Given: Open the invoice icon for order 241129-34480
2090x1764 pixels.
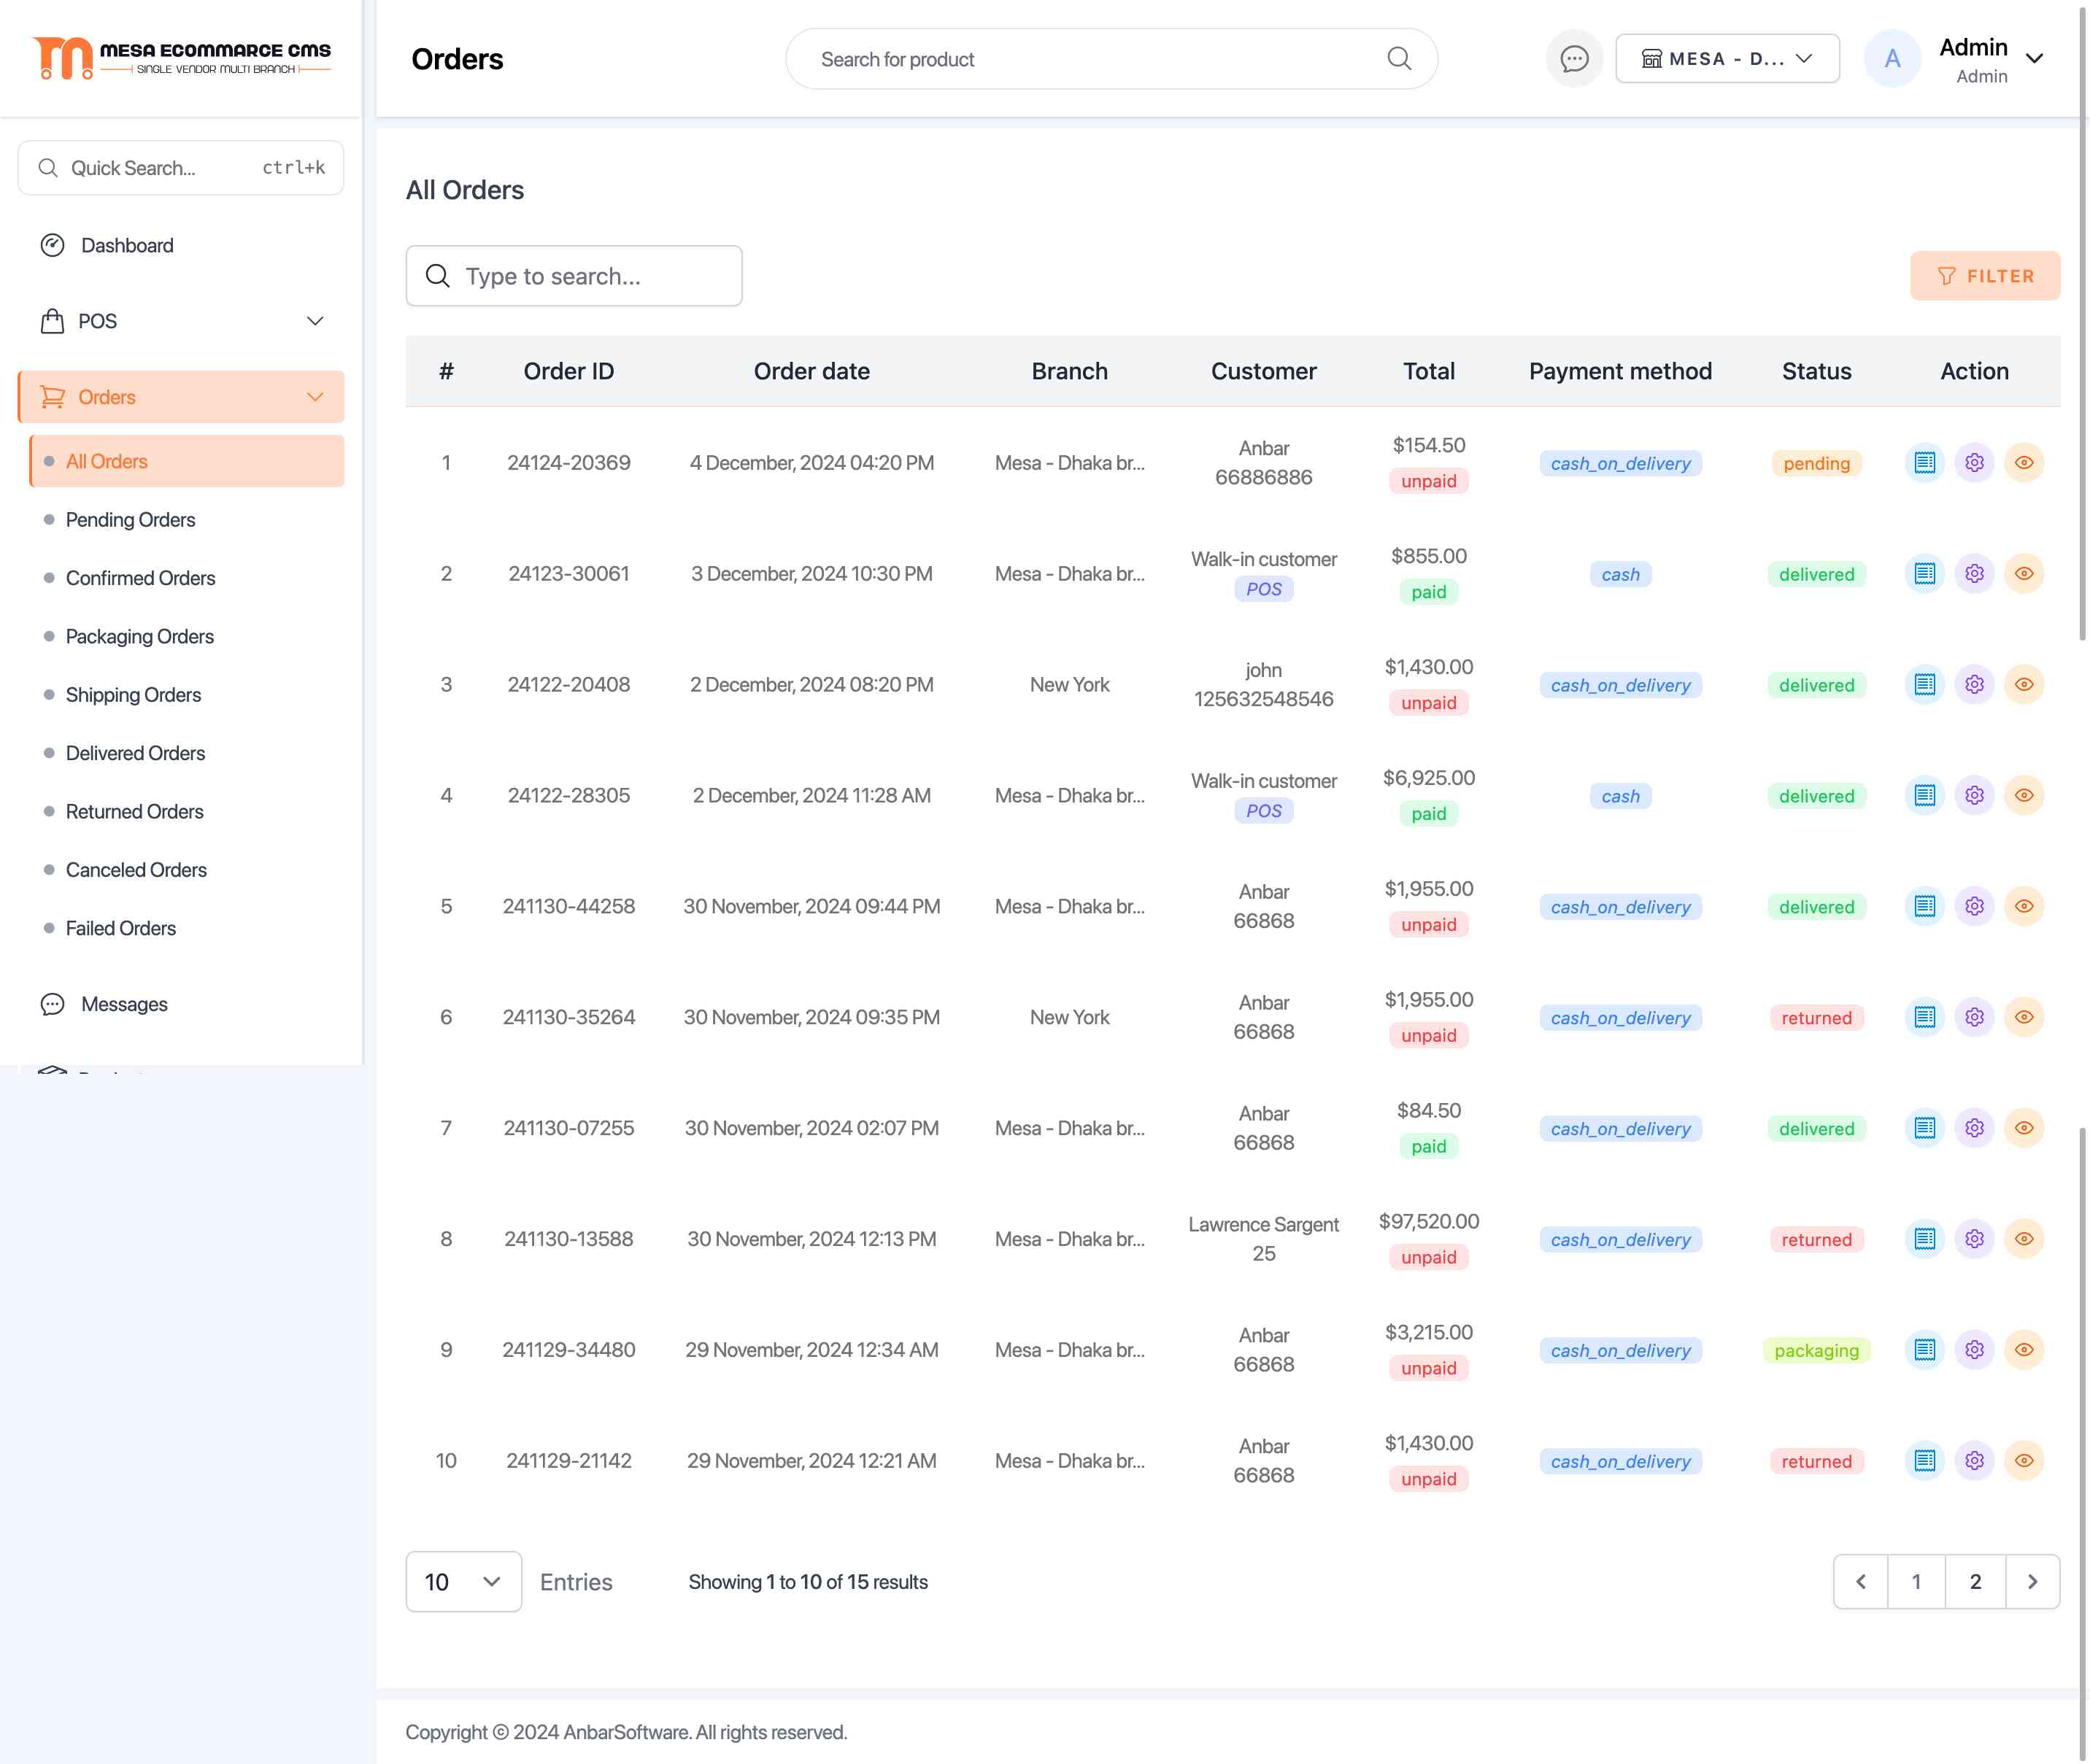Looking at the screenshot, I should point(1924,1351).
